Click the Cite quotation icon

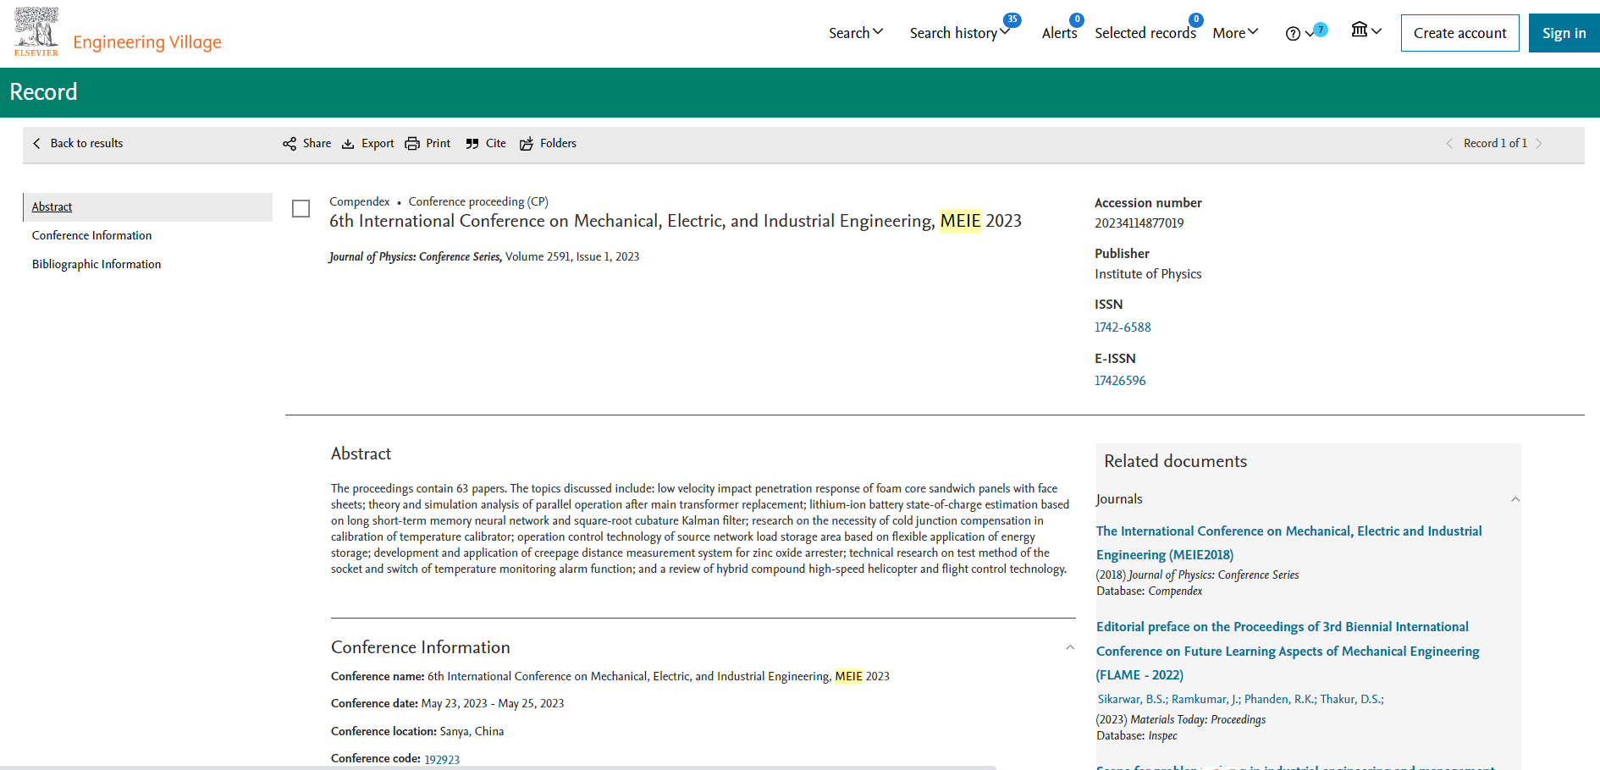coord(472,144)
